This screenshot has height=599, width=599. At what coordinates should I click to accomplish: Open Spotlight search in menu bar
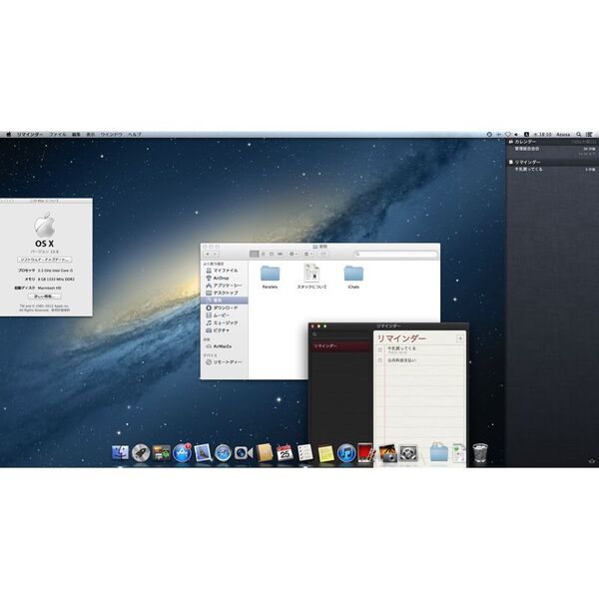(579, 135)
